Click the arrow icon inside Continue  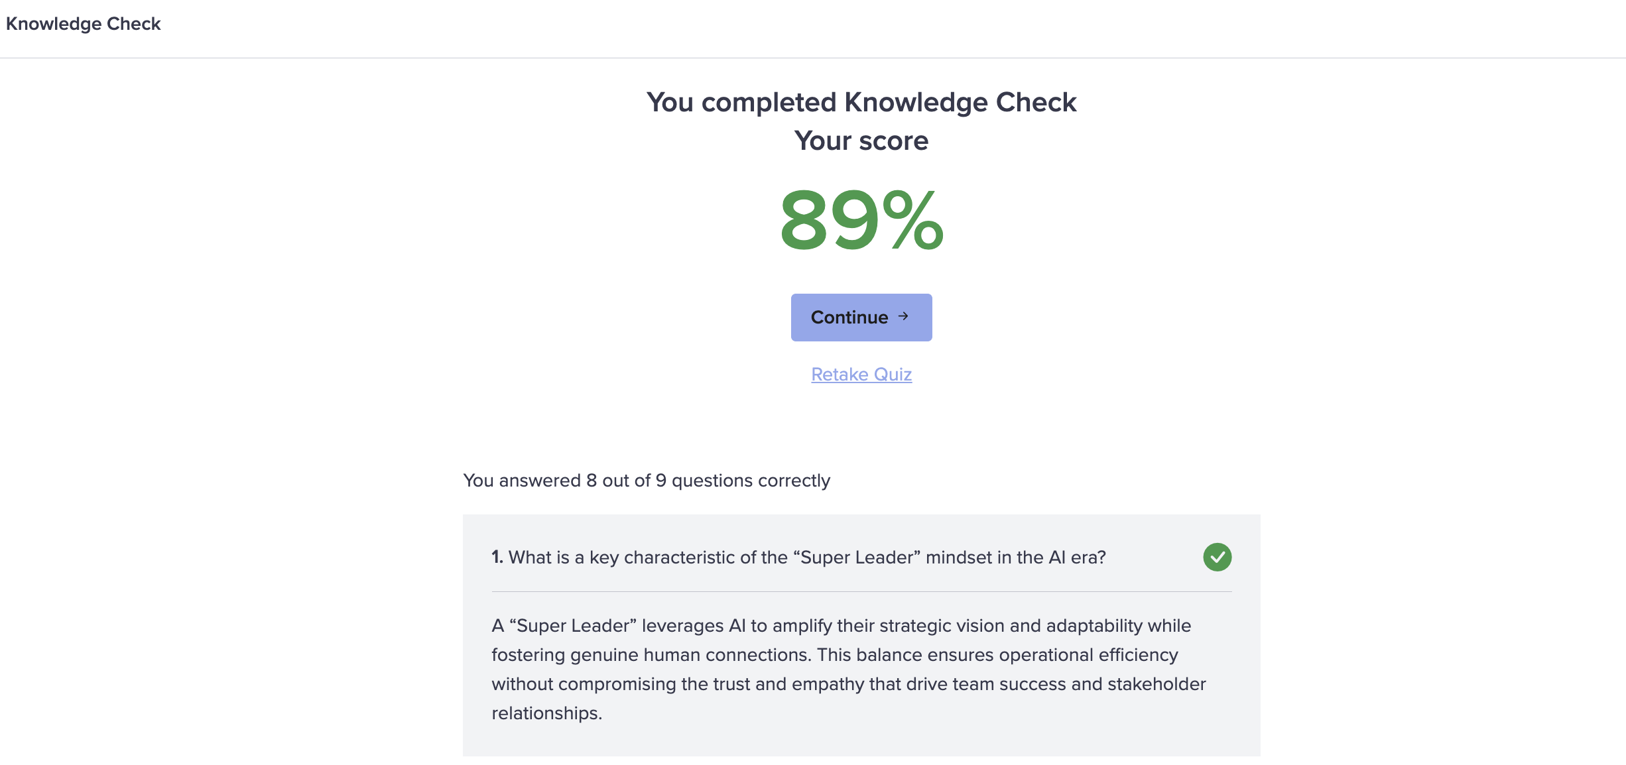[x=903, y=317]
